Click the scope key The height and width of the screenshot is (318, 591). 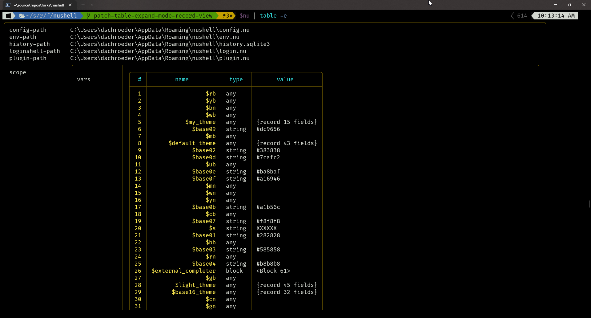(18, 72)
